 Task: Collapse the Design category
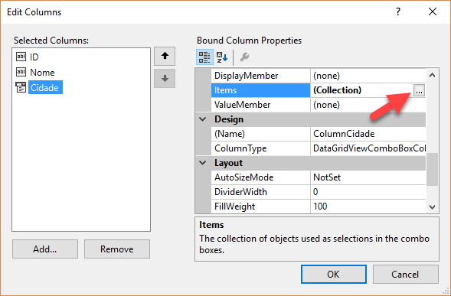(203, 119)
